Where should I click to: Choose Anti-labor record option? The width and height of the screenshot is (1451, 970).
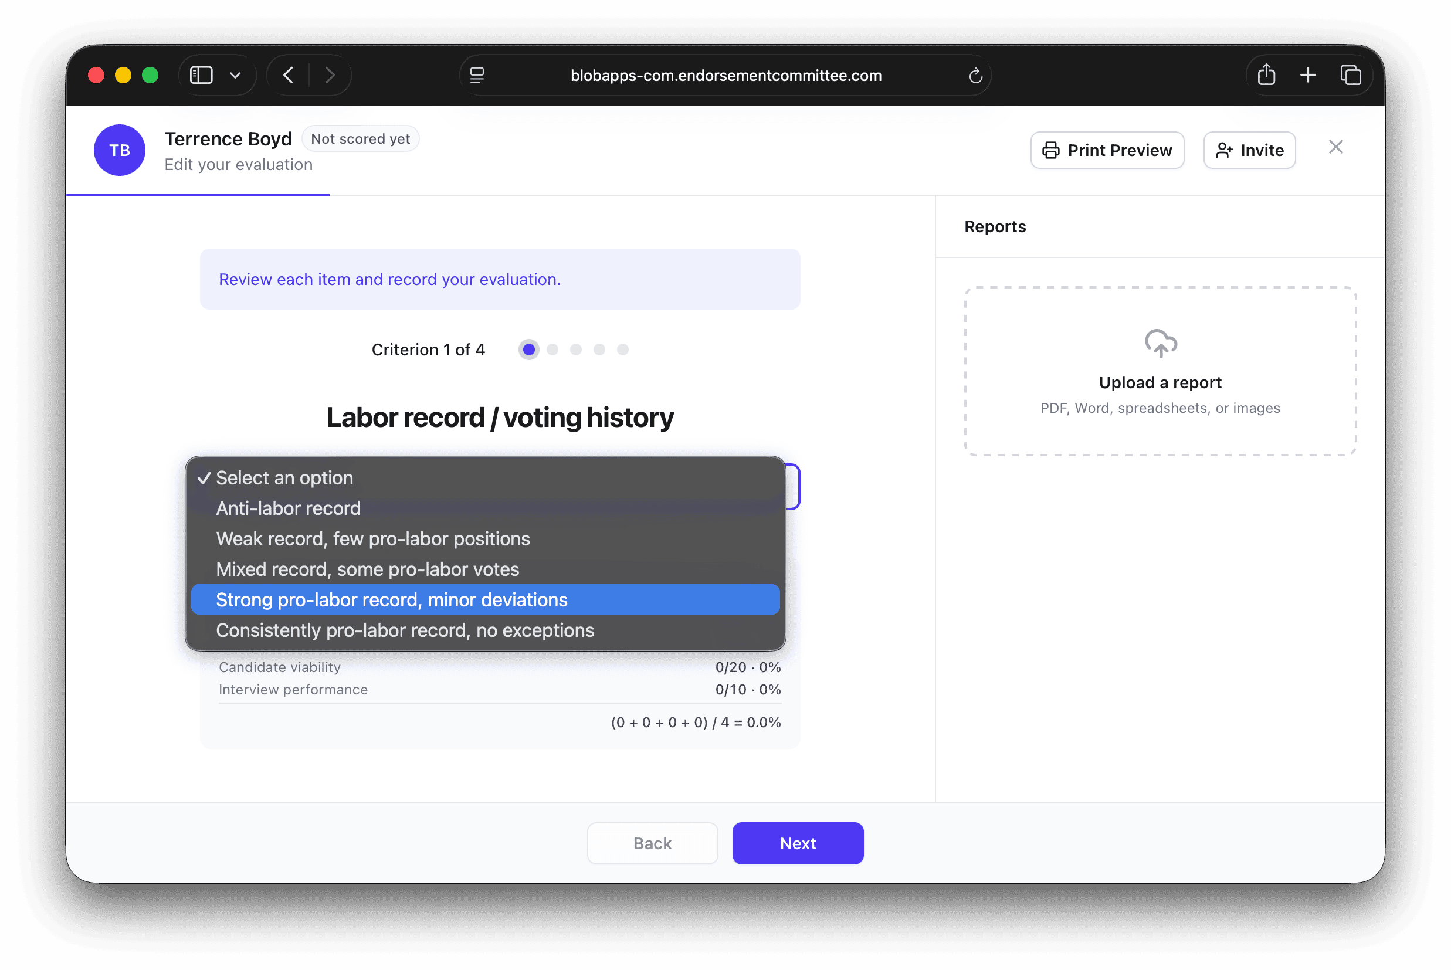pyautogui.click(x=486, y=508)
